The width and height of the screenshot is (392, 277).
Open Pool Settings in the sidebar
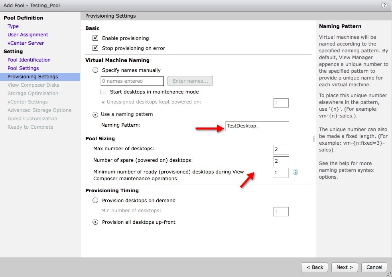pos(23,68)
